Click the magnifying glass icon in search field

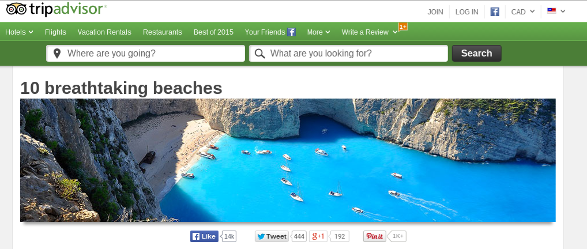pos(260,54)
